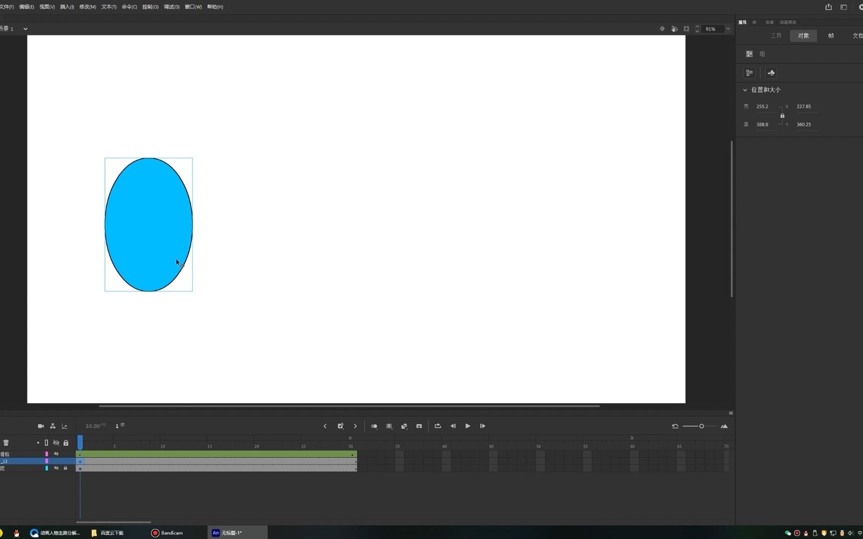Toggle visibility of the bottom layer

pos(56,468)
